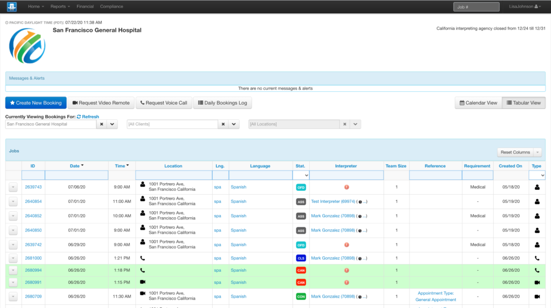Image resolution: width=551 pixels, height=308 pixels.
Task: Click Request Video Remote button
Action: click(x=101, y=103)
